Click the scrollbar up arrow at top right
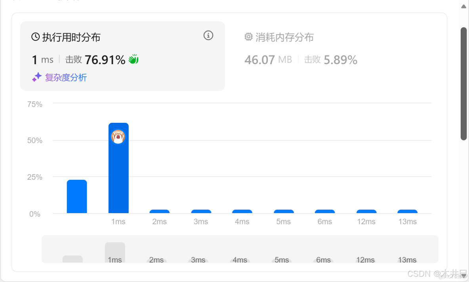Screen dimensions: 469x282 (463, 6)
